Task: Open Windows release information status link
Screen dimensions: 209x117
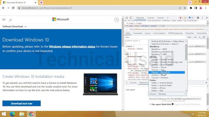Action: [72, 46]
